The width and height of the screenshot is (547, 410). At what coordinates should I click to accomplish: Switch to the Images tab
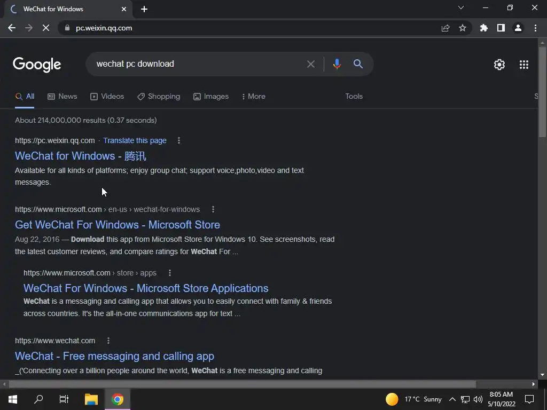point(211,97)
